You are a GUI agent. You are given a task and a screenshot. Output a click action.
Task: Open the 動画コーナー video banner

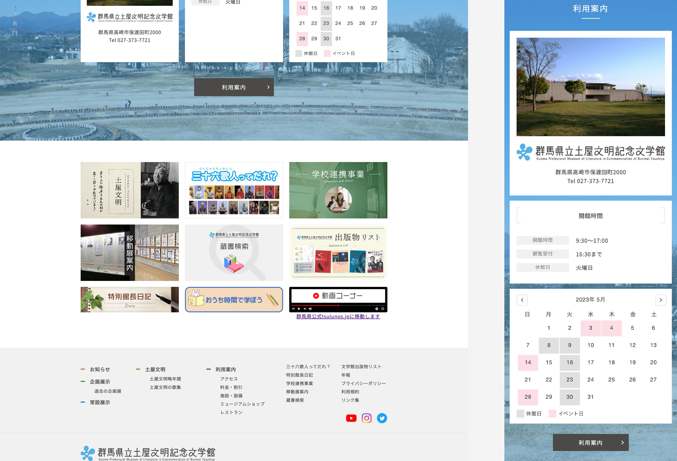338,299
